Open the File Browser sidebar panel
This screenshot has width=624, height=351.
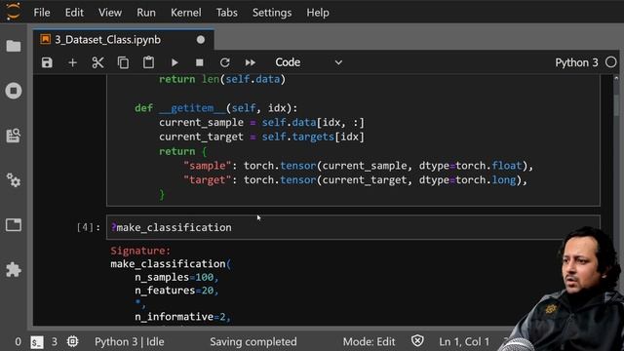click(x=14, y=46)
